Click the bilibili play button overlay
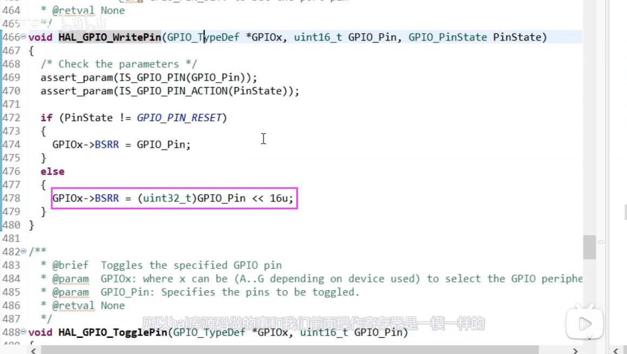The height and width of the screenshot is (354, 627). [584, 324]
